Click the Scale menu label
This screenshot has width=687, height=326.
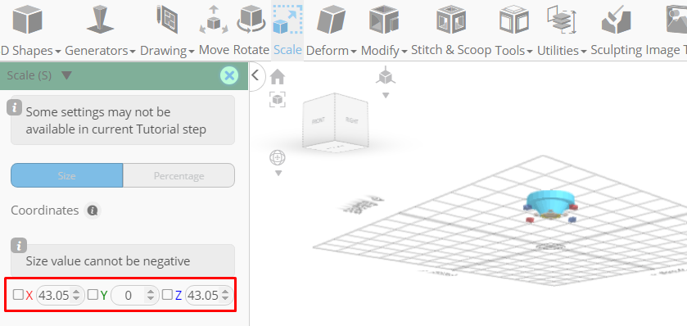point(288,50)
